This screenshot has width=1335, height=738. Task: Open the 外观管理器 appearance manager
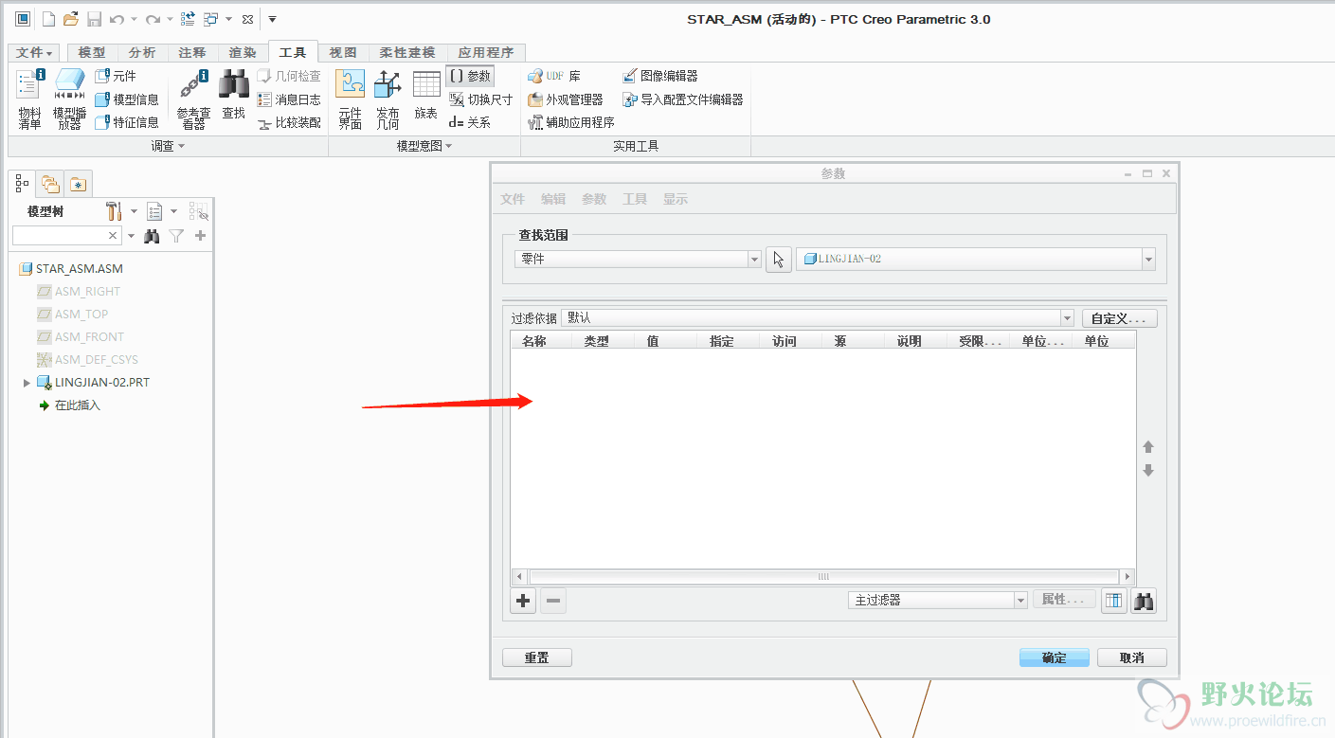[566, 99]
